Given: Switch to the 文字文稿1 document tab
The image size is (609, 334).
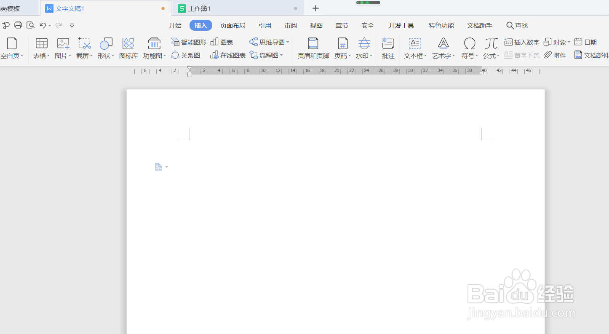Looking at the screenshot, I should [x=105, y=8].
